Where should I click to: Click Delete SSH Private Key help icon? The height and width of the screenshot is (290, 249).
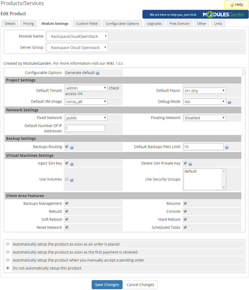(x=190, y=164)
